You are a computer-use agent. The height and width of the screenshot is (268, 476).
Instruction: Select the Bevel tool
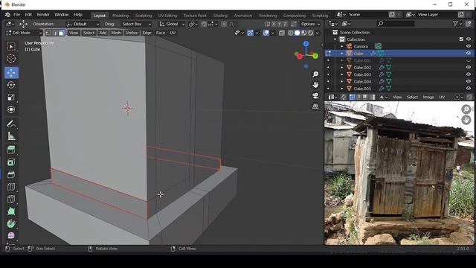click(x=11, y=174)
